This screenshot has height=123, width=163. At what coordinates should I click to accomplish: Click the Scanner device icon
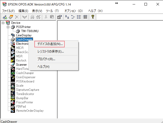tap(13, 65)
